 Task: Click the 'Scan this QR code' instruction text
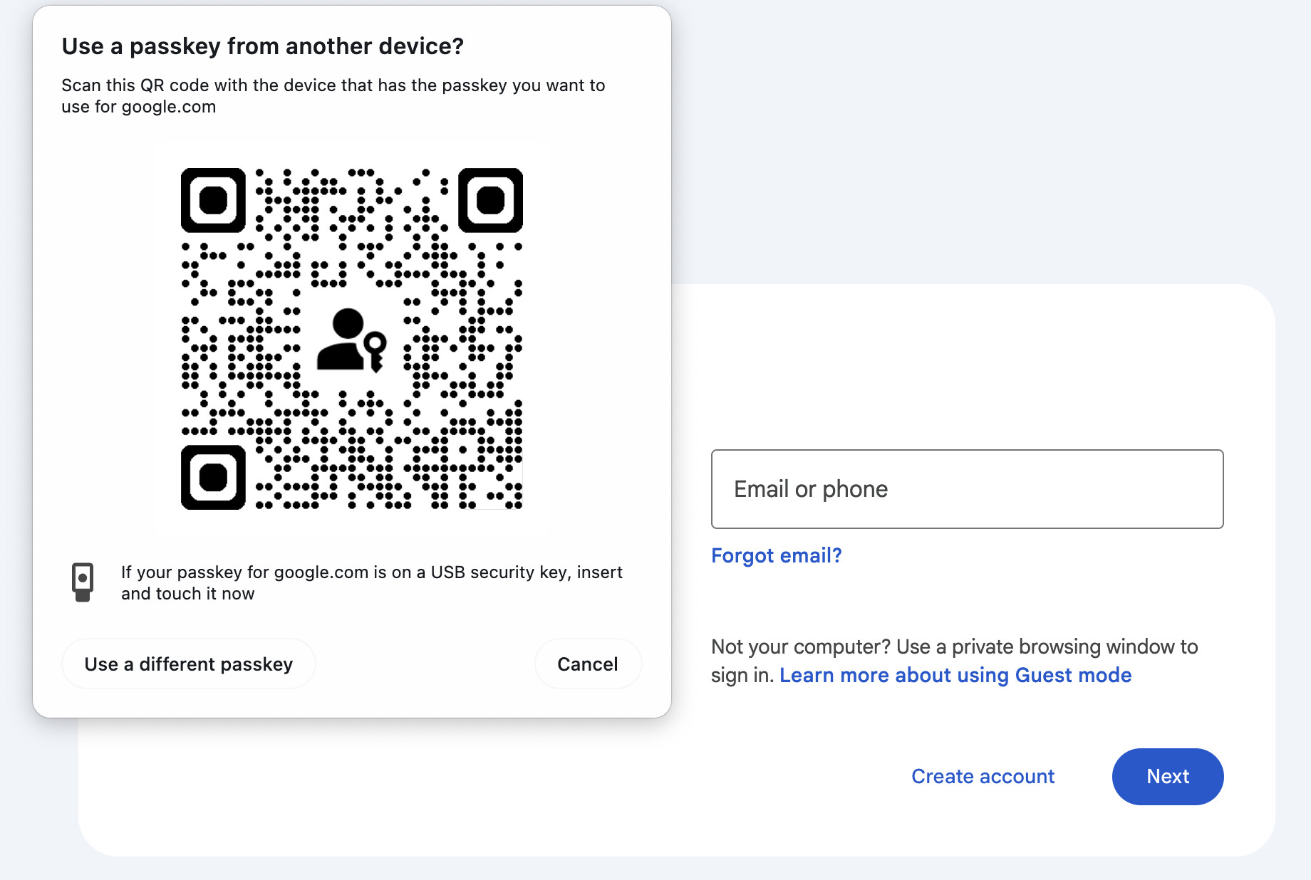(333, 95)
